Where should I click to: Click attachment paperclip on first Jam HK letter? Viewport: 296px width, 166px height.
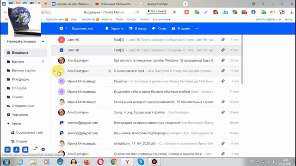tap(223, 40)
